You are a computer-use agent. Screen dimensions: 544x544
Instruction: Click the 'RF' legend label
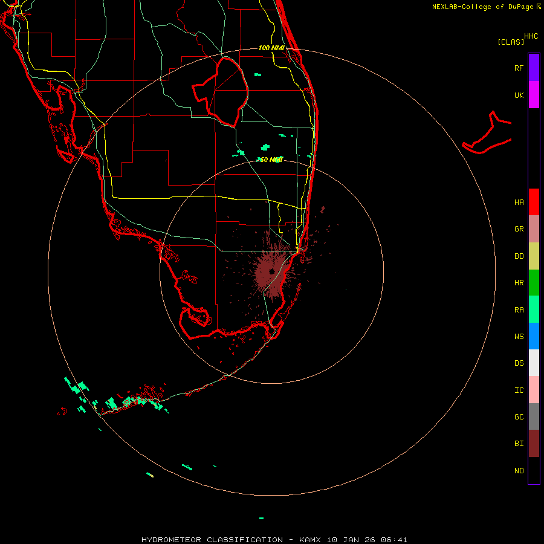coord(519,68)
